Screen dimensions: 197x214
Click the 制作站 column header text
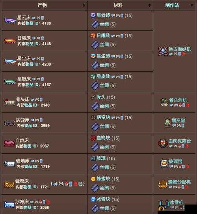tap(172, 5)
